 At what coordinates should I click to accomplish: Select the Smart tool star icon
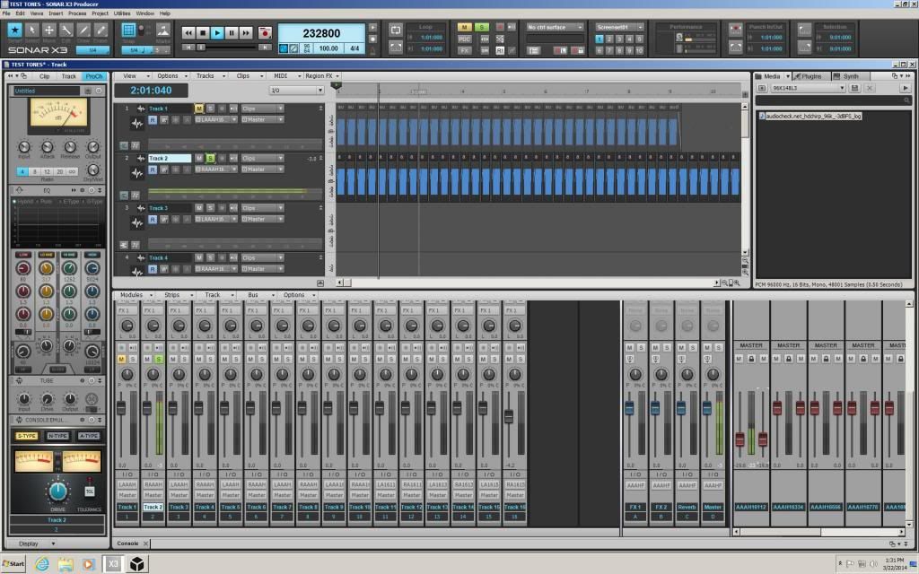(x=15, y=30)
